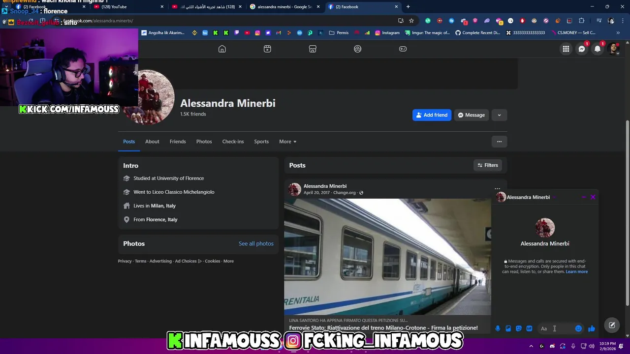The width and height of the screenshot is (630, 354).
Task: Bookmark this page with the star icon
Action: 411,21
